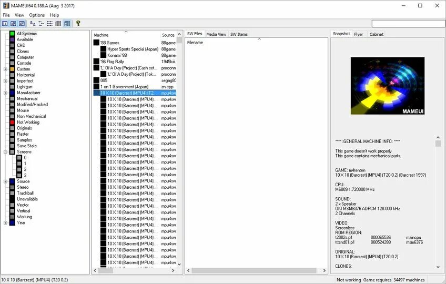446x284 pixels.
Task: Switch to the Media View tab
Action: click(216, 34)
